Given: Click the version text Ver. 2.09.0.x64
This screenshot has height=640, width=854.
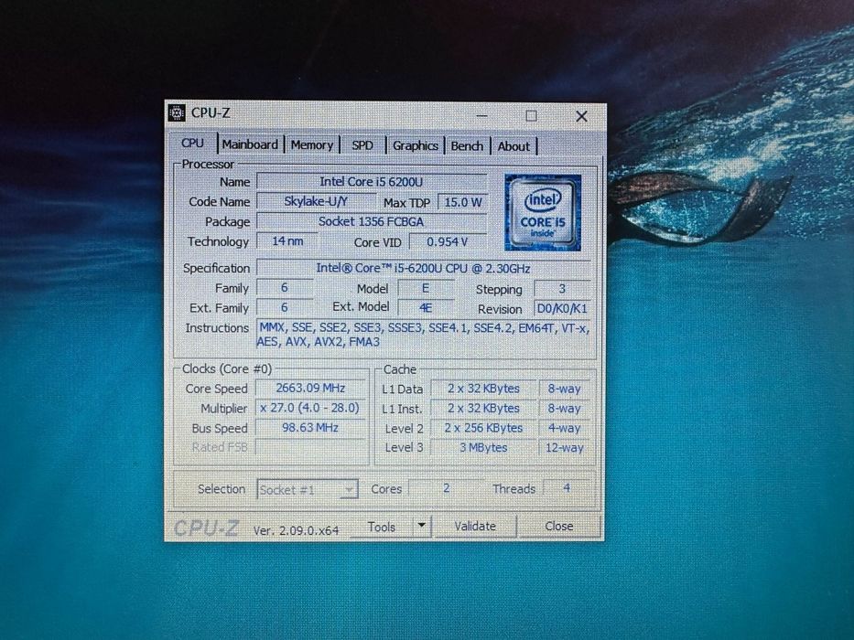Looking at the screenshot, I should 296,530.
